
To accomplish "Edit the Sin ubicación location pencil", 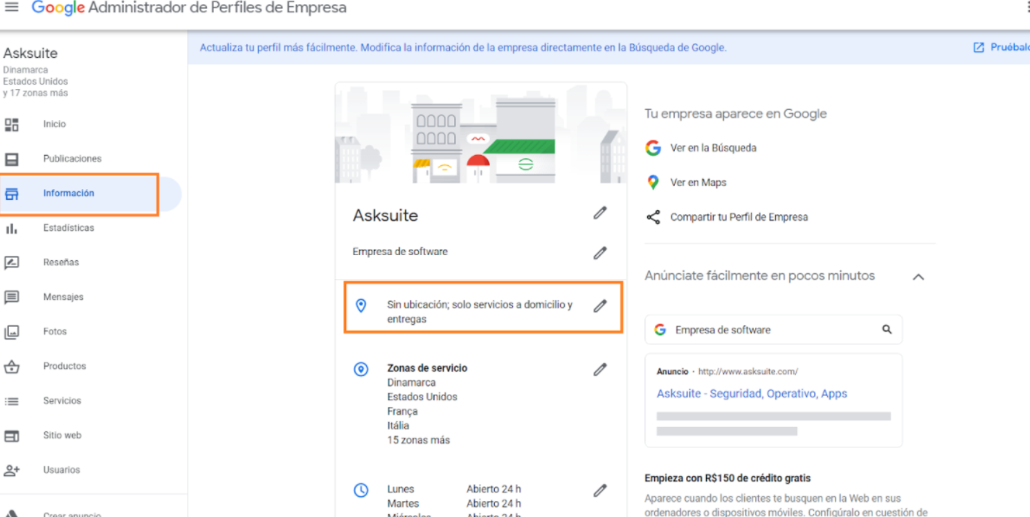I will tap(599, 305).
